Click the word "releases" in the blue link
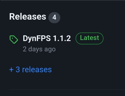This screenshot has width=125, height=96. (37, 69)
